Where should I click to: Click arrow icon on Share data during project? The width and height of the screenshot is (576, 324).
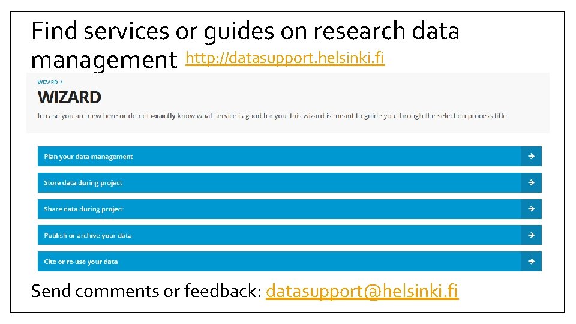point(531,209)
